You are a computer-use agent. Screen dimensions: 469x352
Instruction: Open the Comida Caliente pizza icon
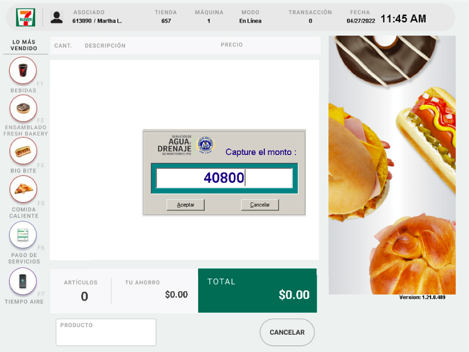tap(23, 189)
